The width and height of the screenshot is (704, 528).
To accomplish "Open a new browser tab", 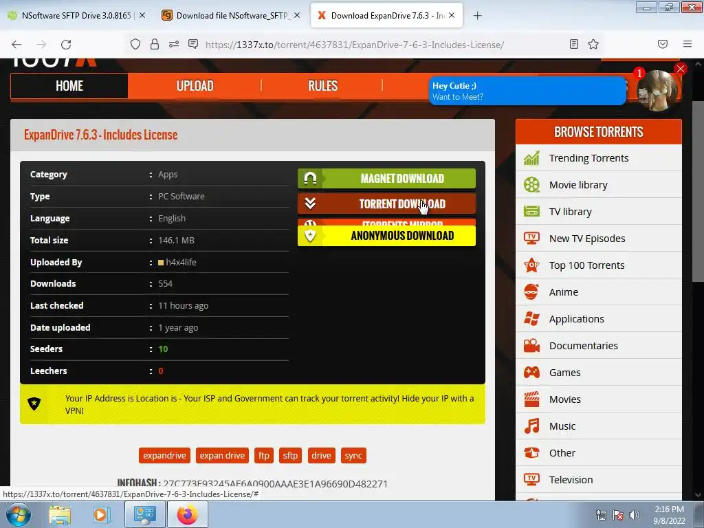I will (477, 16).
